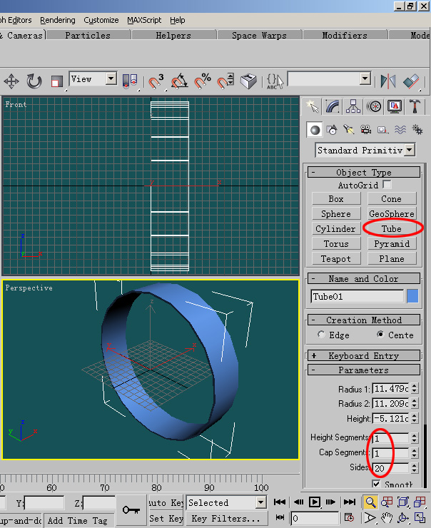Image resolution: width=431 pixels, height=528 pixels.
Task: Click the Sides spinner arrows
Action: coord(415,467)
